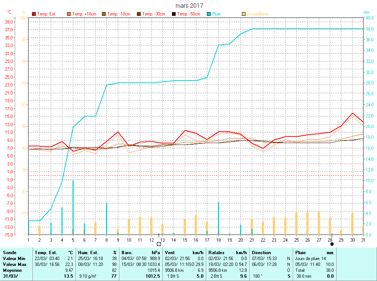Viewport: 377px width, 281px height.
Task: Click the 'Rafales' column header
Action: (216, 253)
